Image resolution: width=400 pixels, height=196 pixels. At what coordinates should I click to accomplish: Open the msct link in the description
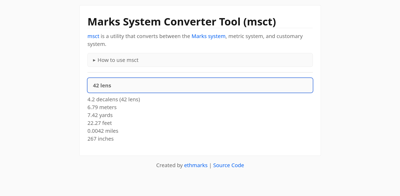(x=93, y=36)
